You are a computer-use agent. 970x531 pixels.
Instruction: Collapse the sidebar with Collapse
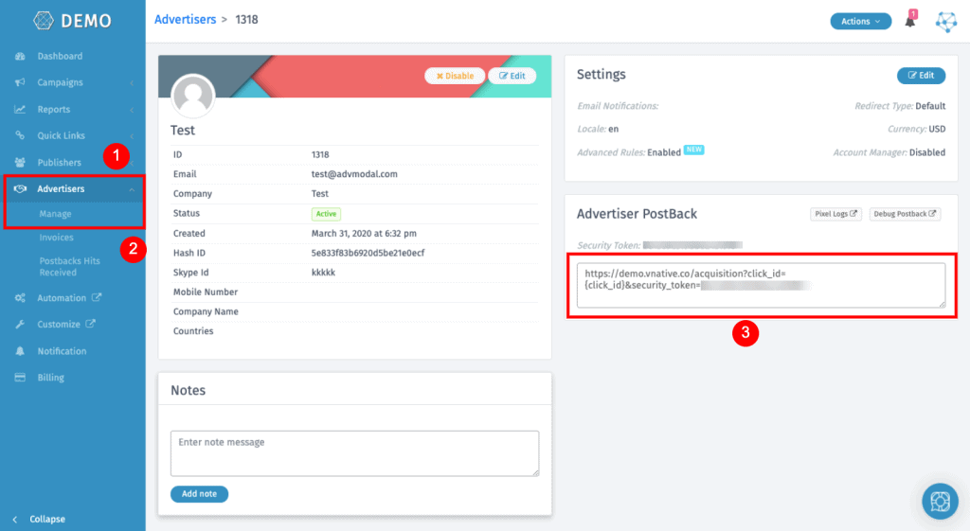(46, 519)
